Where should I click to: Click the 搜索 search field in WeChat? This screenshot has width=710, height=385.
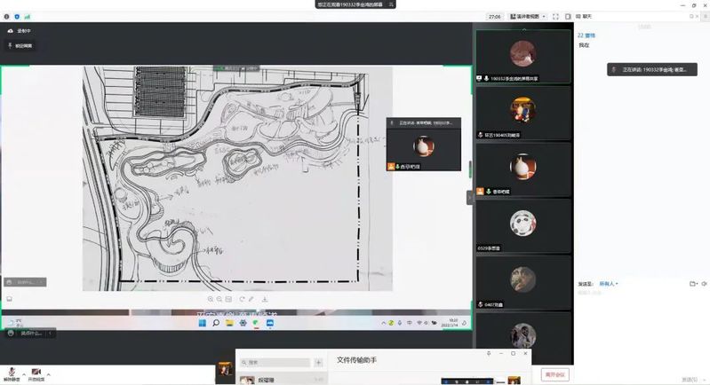click(x=275, y=363)
